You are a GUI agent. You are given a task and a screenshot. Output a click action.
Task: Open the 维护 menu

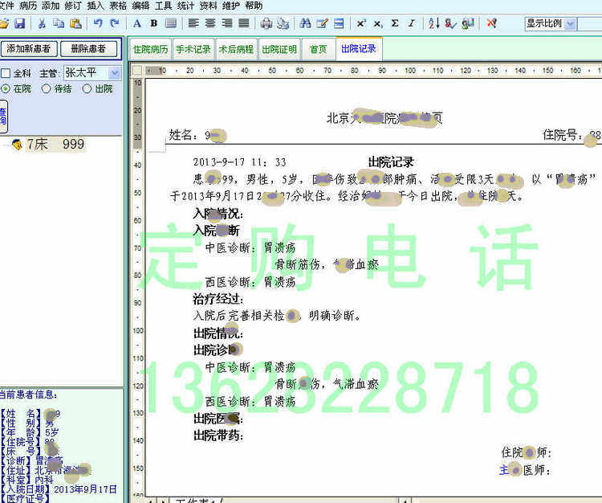click(x=231, y=6)
